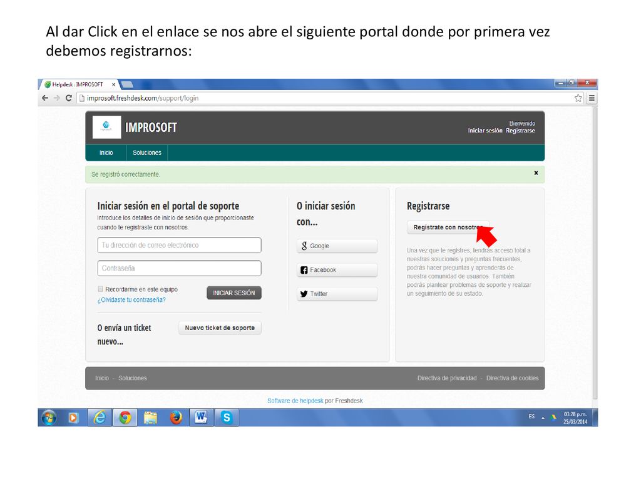Close the Helpdesk IMPROSOFT browser tab
Image resolution: width=641 pixels, height=480 pixels.
pyautogui.click(x=114, y=84)
